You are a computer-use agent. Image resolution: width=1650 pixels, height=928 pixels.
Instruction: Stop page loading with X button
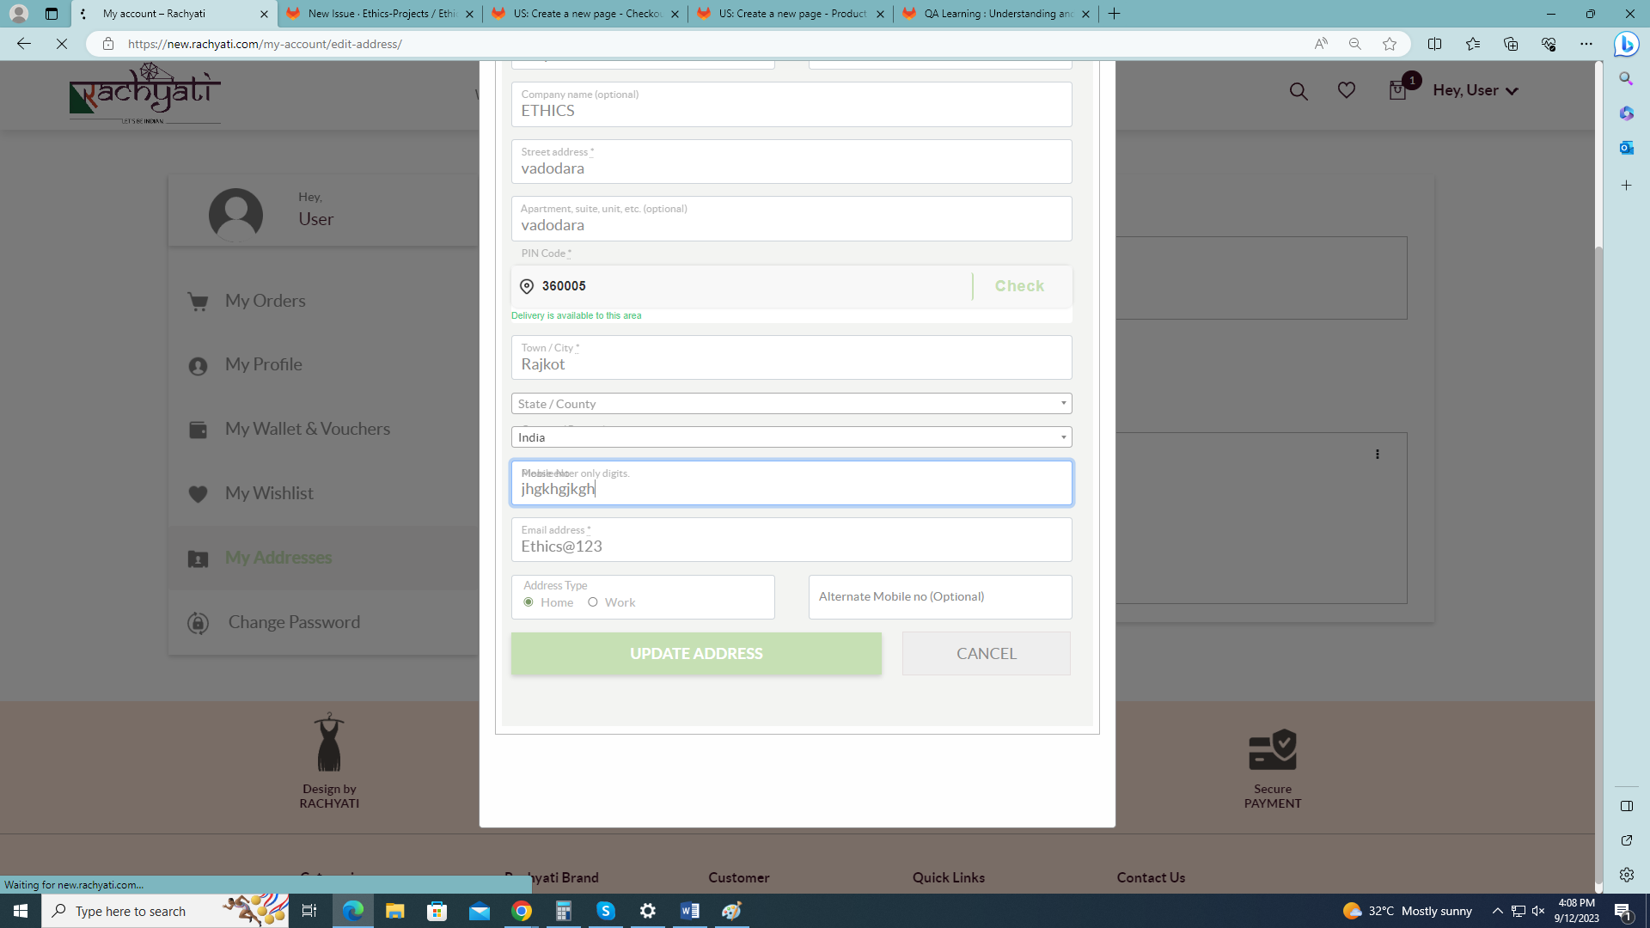tap(61, 44)
